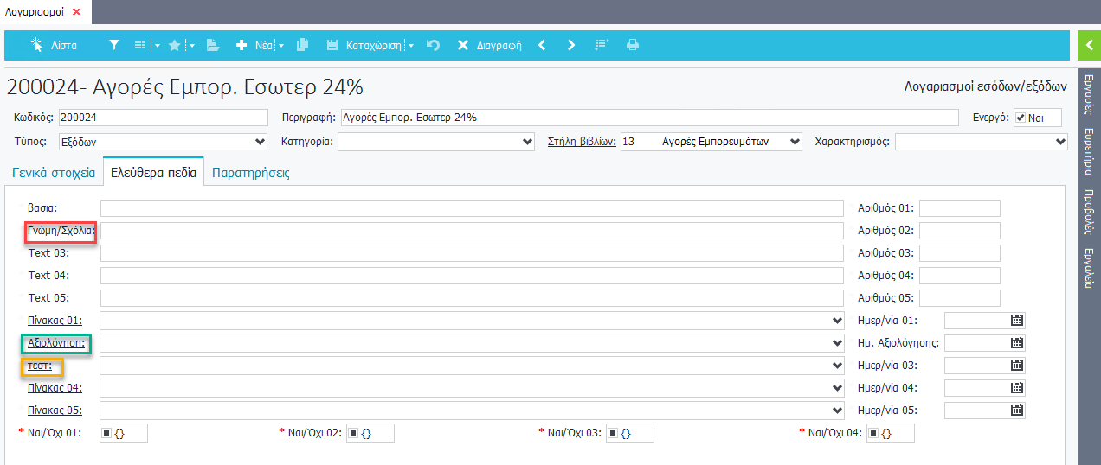Image resolution: width=1101 pixels, height=465 pixels.
Task: Click the open folder icon in toolbar
Action: point(213,45)
